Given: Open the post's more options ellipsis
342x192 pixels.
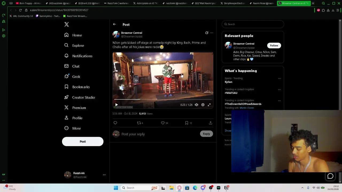Looking at the screenshot, I should (x=212, y=33).
